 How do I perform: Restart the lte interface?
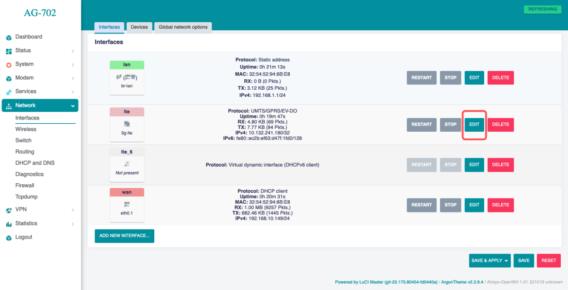pos(421,125)
